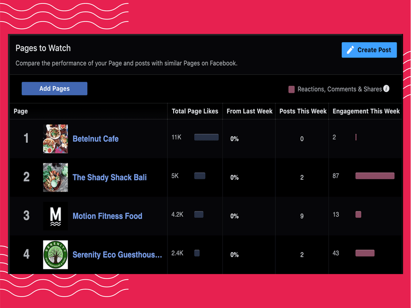Click the engagement bar next to 87
This screenshot has height=308, width=411.
(x=375, y=176)
